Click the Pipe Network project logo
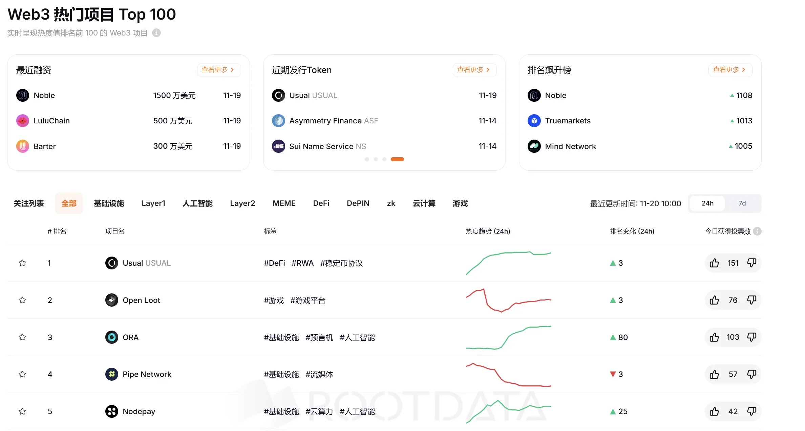805x431 pixels. tap(111, 374)
